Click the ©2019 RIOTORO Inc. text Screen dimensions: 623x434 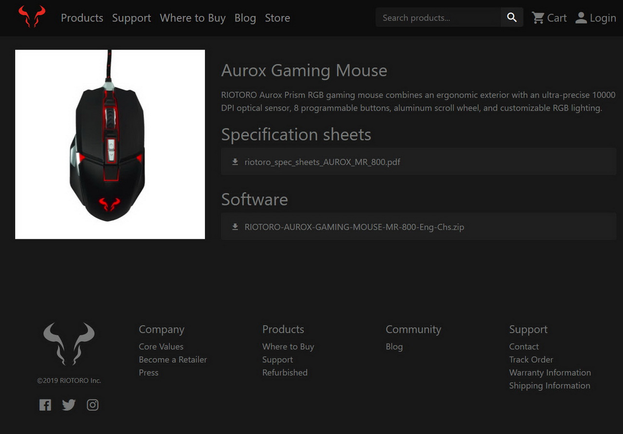(69, 380)
